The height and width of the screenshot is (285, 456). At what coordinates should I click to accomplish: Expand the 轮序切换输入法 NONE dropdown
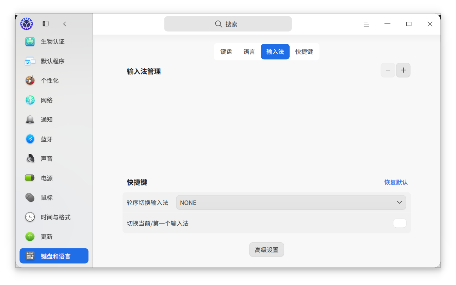291,203
